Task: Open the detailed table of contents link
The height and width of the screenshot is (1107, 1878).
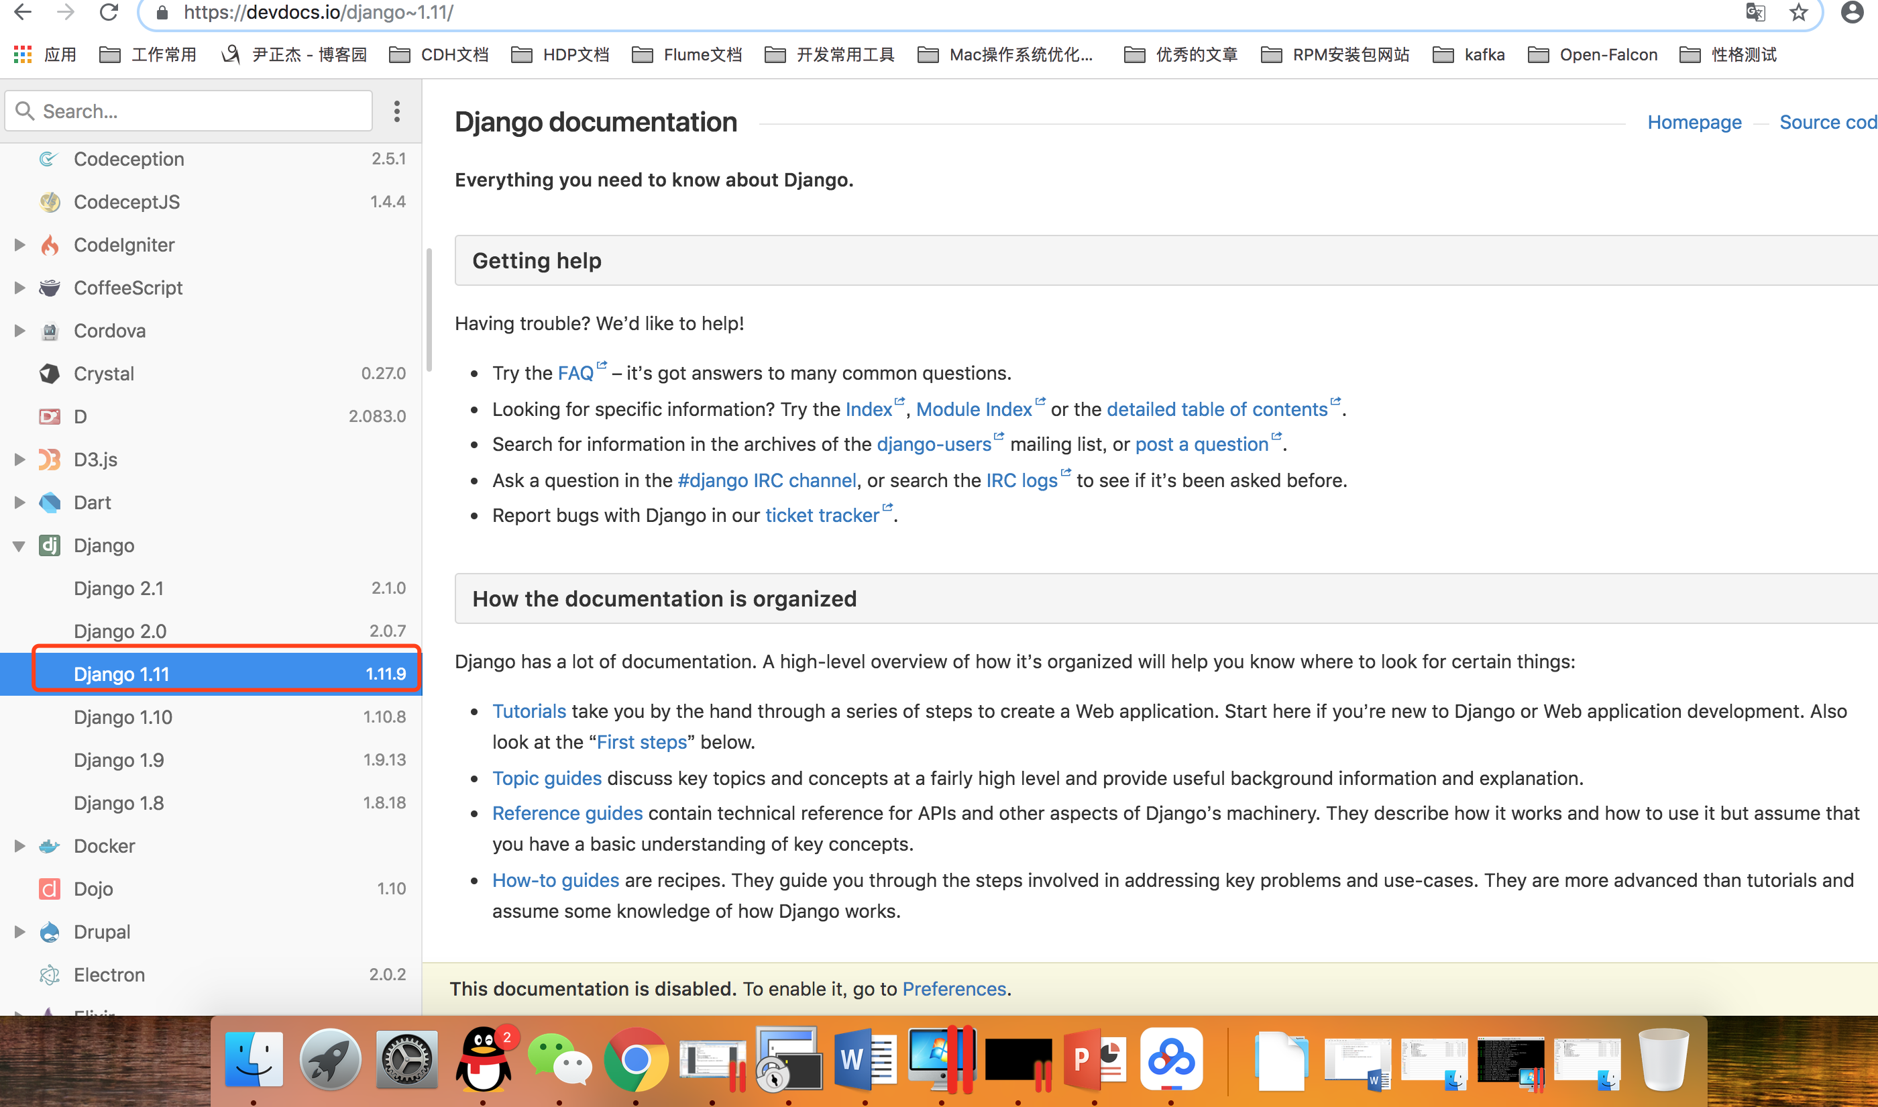Action: 1217,409
